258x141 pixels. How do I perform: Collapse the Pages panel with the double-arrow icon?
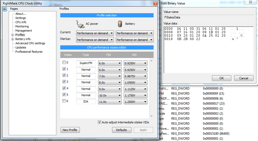click(5, 9)
